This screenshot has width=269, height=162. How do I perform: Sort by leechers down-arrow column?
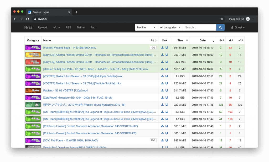[230, 40]
